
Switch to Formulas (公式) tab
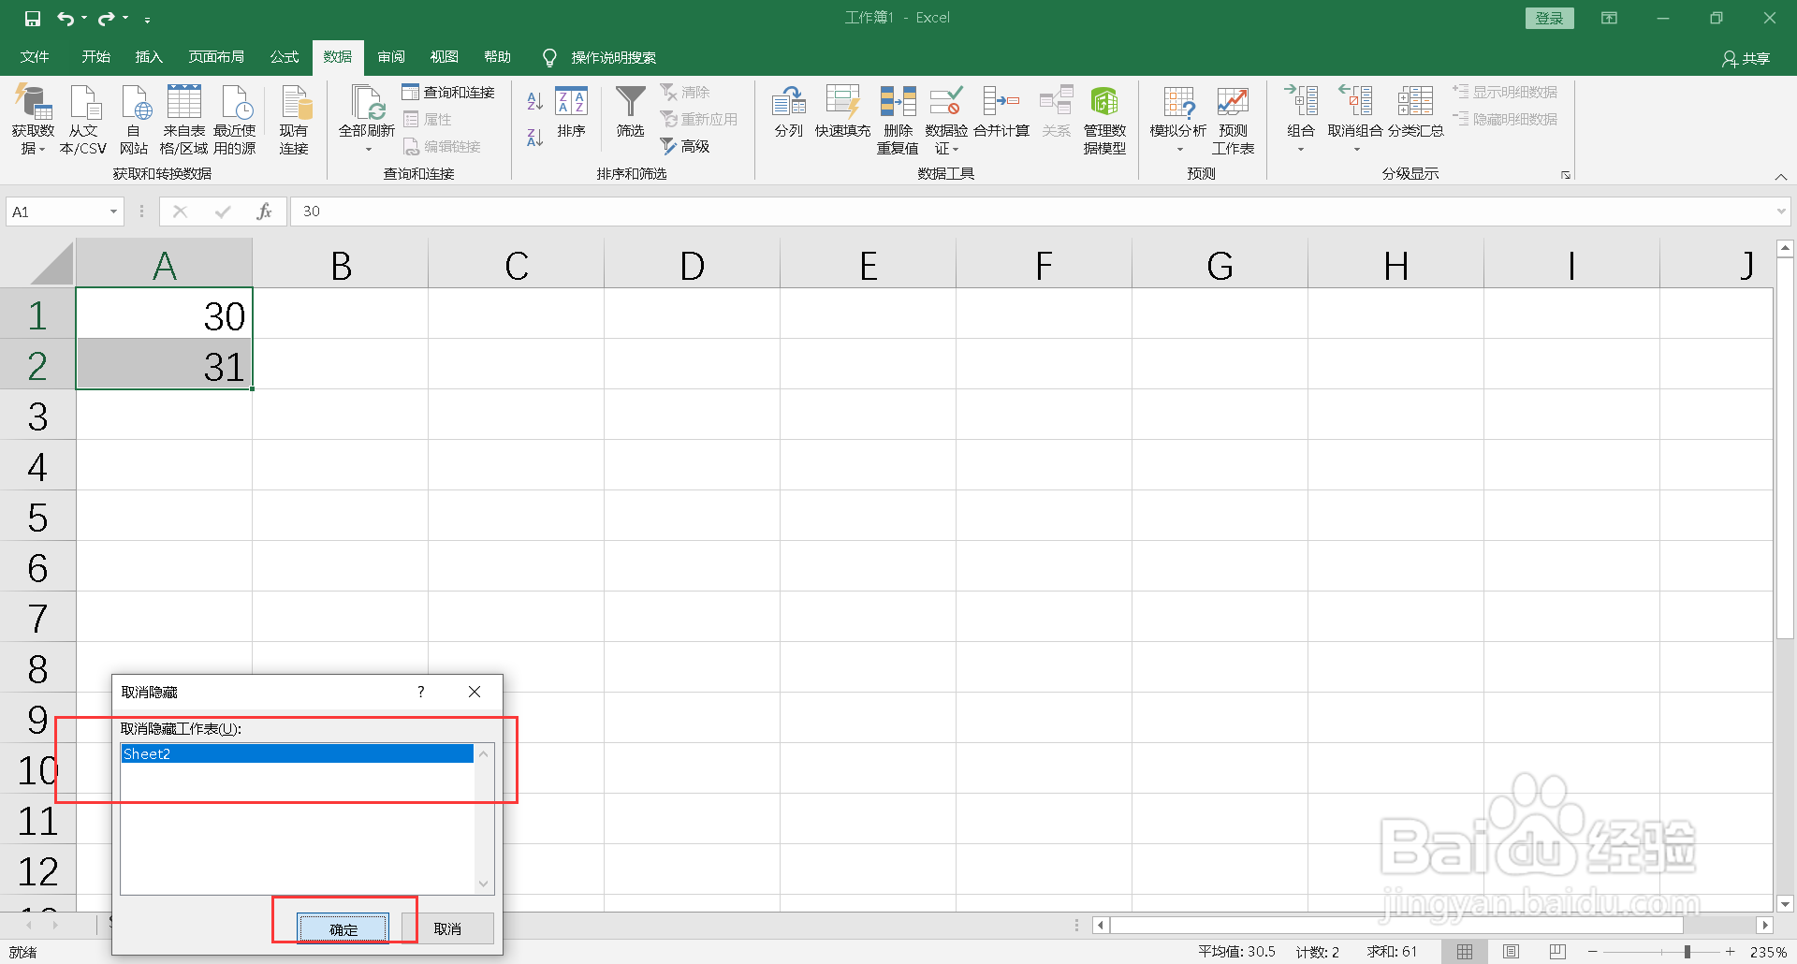pyautogui.click(x=285, y=57)
